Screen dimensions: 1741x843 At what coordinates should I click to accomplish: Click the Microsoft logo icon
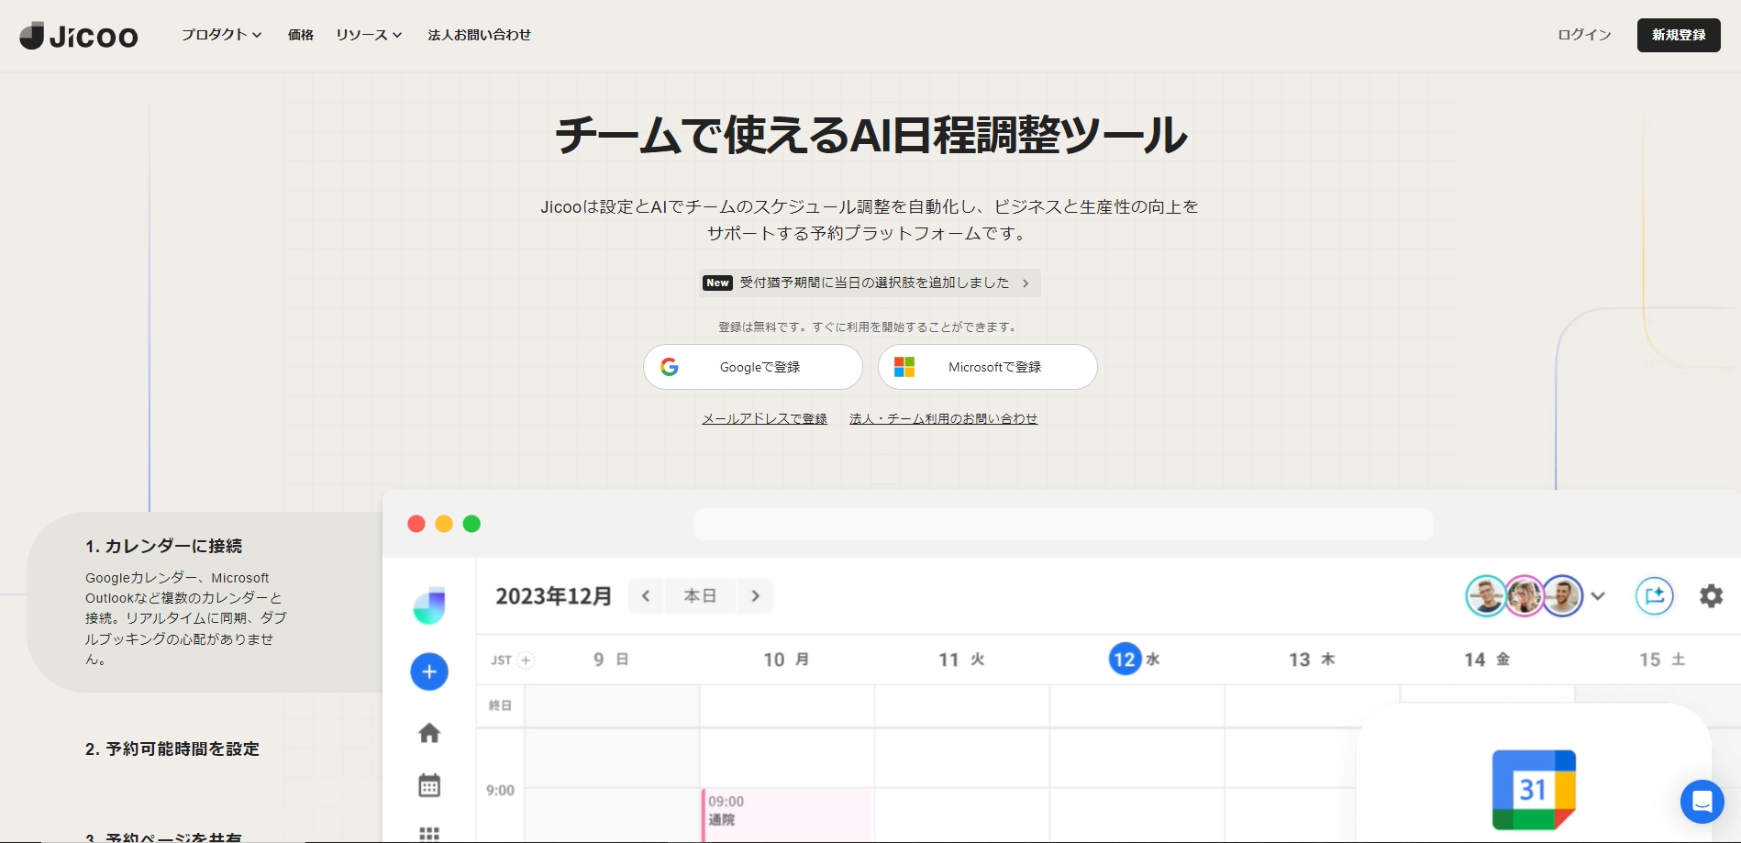904,367
